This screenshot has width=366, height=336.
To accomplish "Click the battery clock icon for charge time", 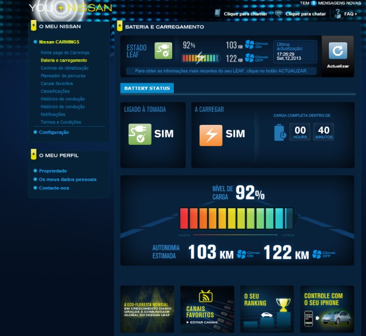I will point(280,132).
